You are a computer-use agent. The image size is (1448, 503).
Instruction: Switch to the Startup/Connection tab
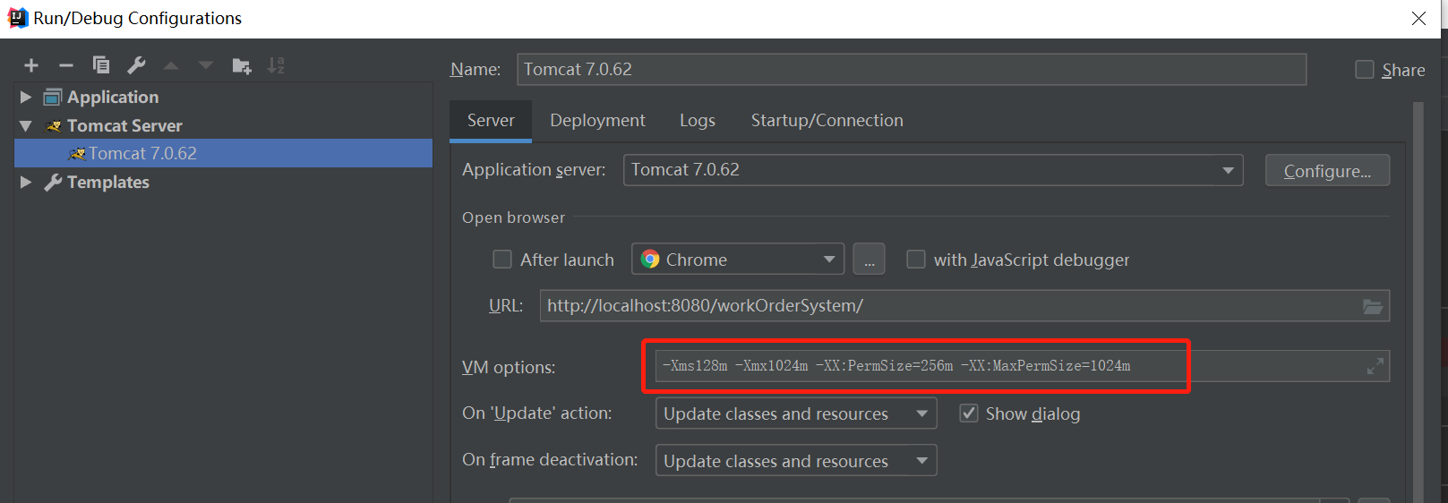pyautogui.click(x=827, y=121)
